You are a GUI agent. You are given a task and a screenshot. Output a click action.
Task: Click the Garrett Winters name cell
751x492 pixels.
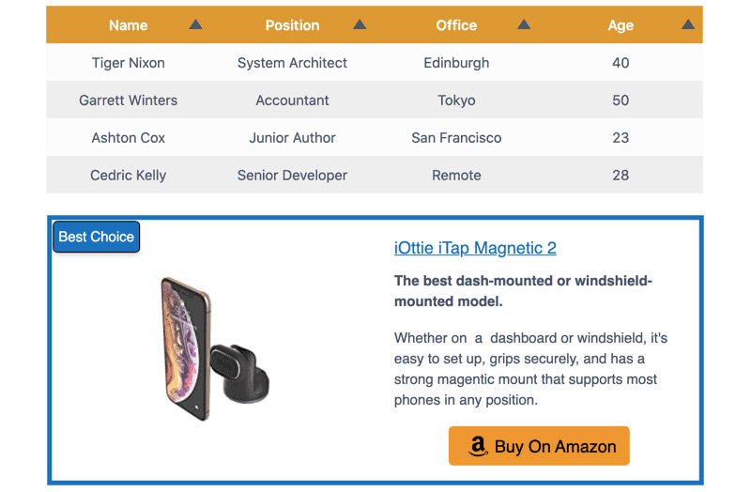pos(129,100)
